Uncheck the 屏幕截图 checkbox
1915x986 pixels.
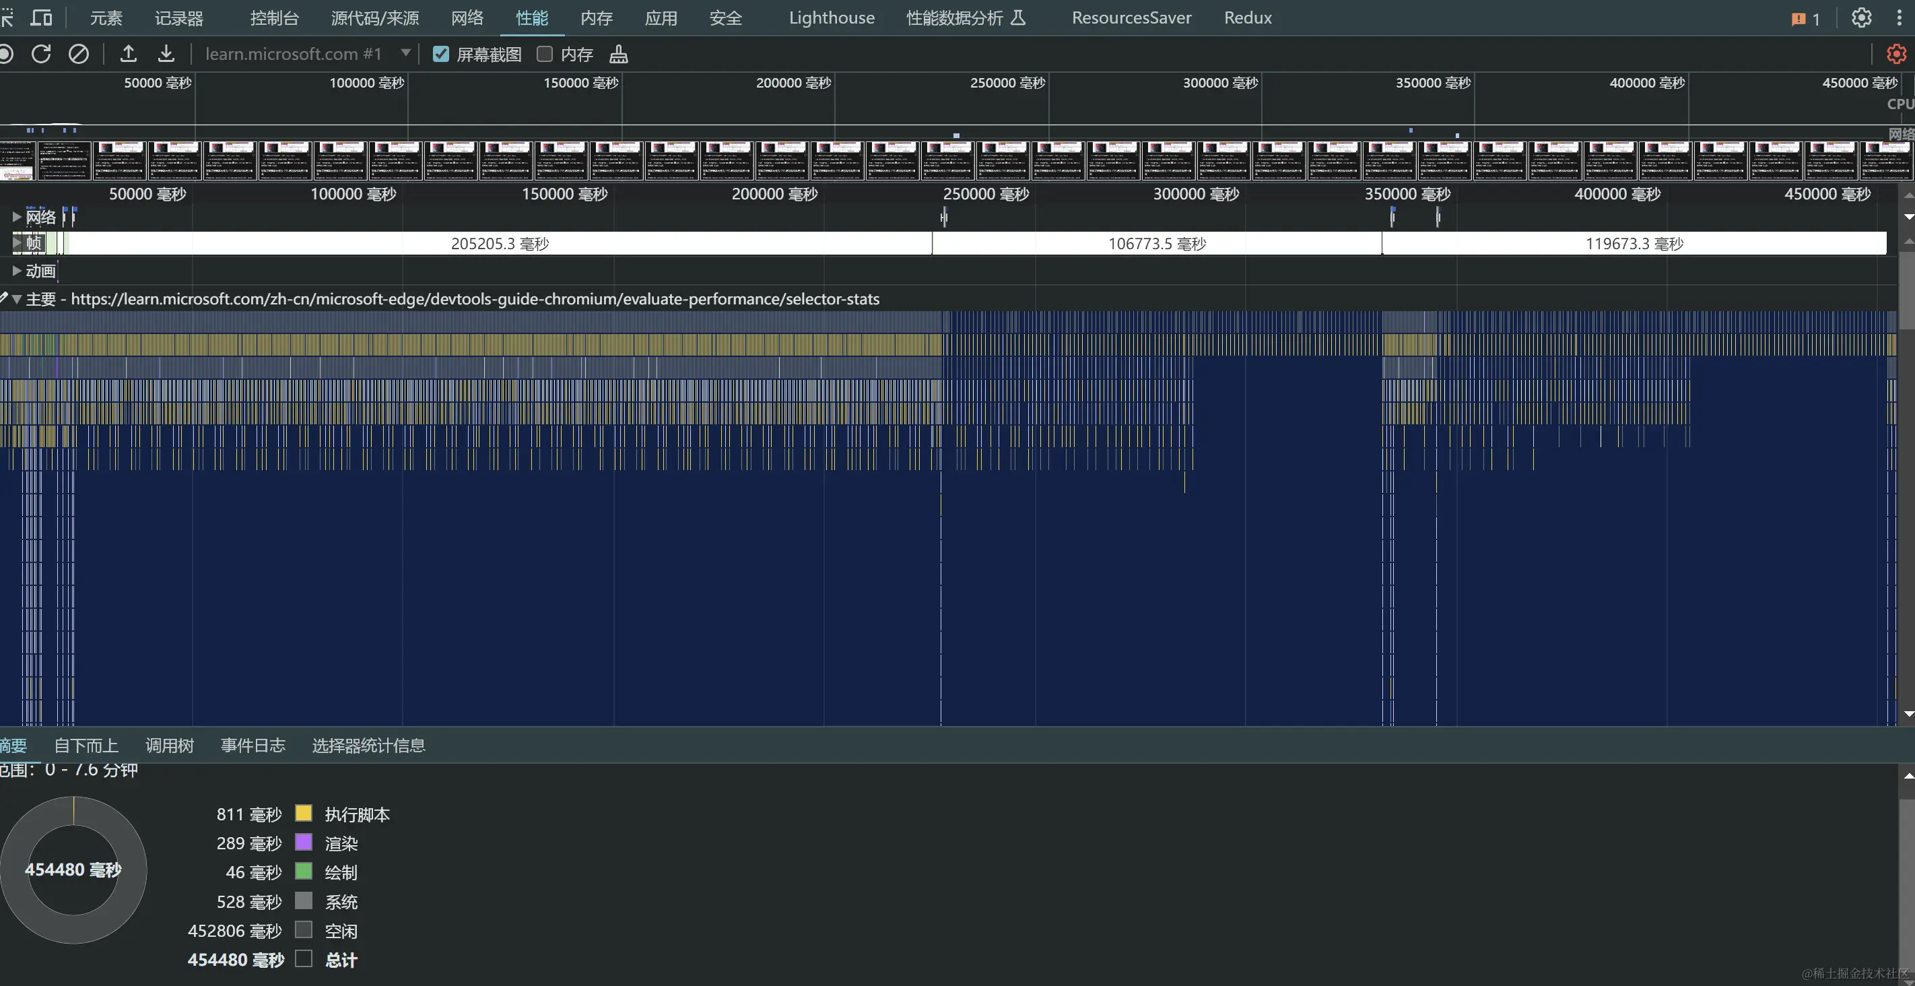pos(441,55)
